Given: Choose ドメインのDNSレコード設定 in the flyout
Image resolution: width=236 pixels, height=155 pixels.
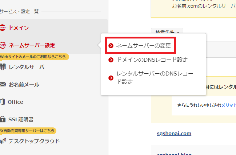Looking at the screenshot, I should coord(152,60).
